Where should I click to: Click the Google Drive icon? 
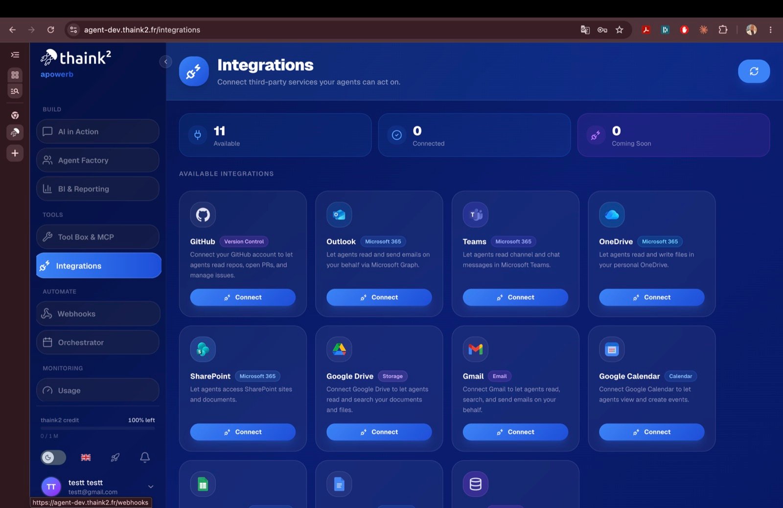[x=339, y=349]
